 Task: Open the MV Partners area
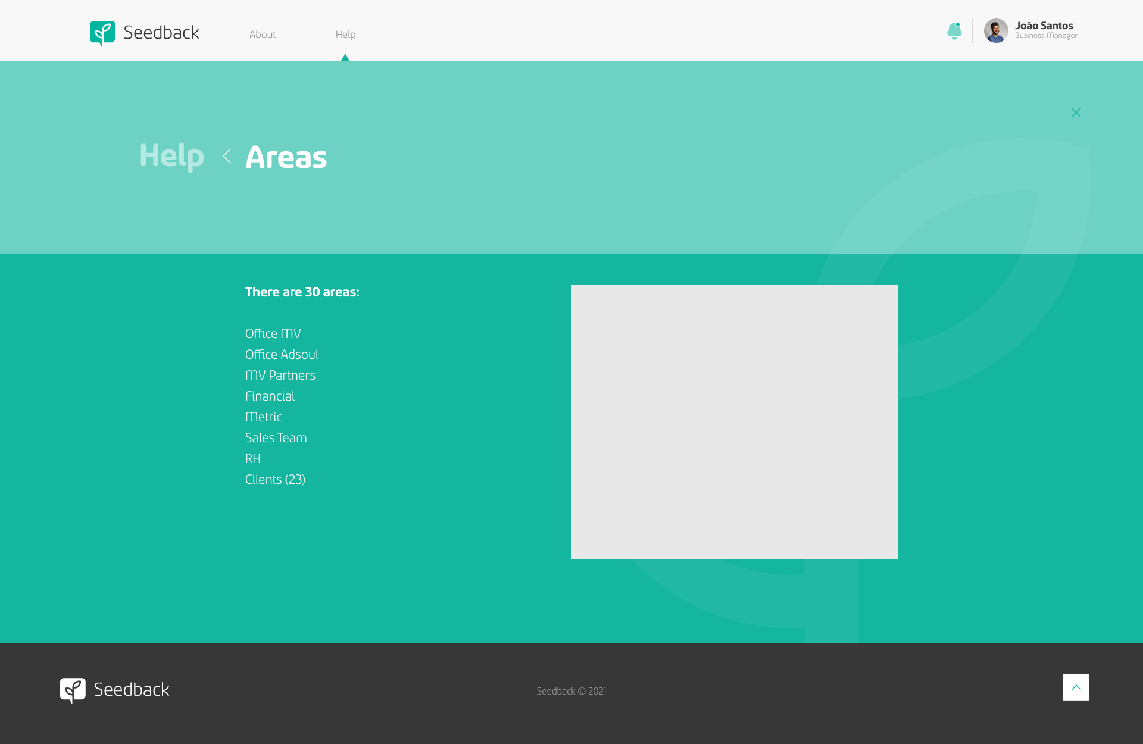tap(280, 376)
